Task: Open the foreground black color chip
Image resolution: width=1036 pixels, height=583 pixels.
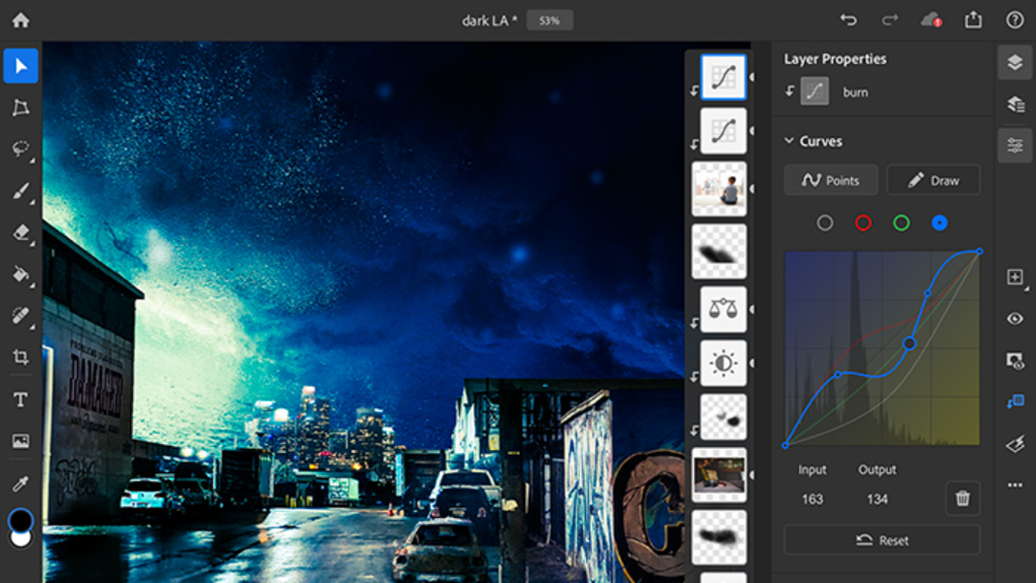Action: tap(20, 520)
